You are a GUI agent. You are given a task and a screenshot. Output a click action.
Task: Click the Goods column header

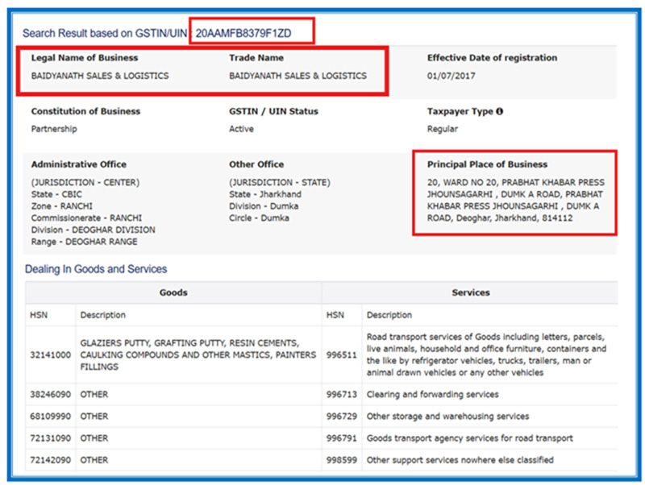[x=173, y=292]
